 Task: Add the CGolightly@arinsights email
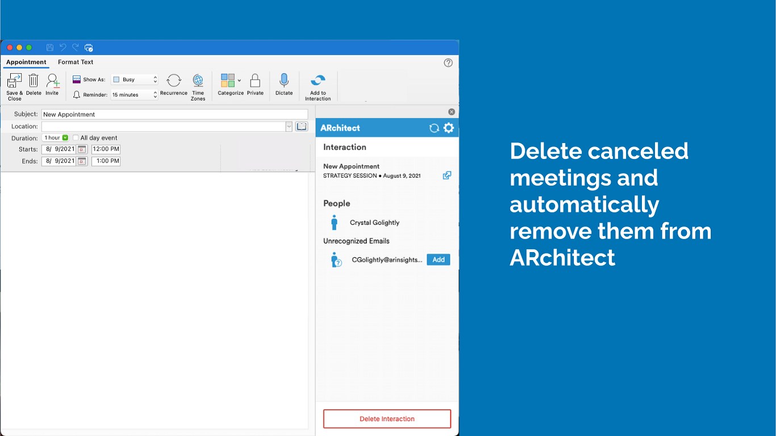(439, 259)
